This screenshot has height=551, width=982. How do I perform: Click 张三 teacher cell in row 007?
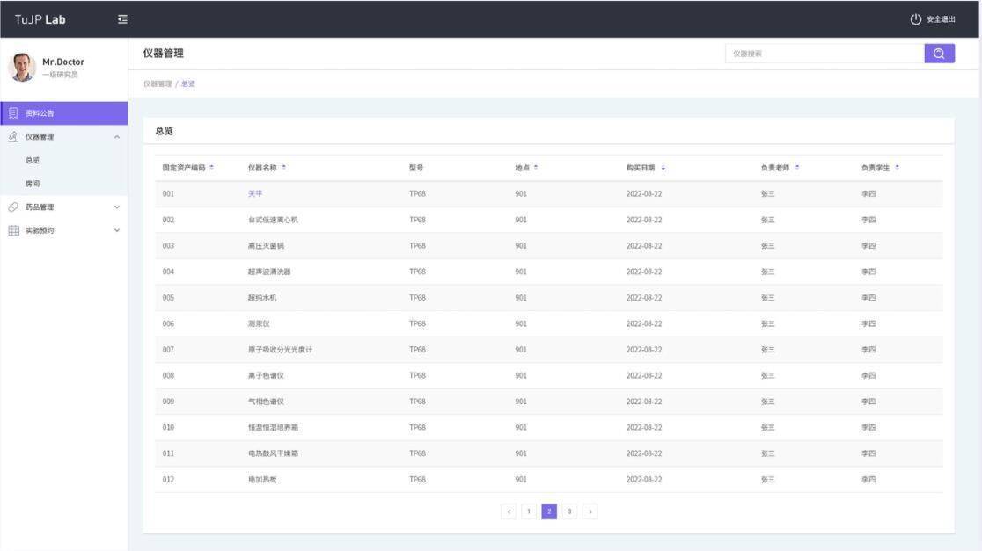click(768, 350)
